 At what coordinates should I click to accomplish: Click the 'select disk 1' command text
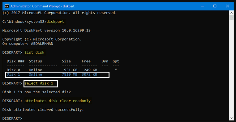[x=39, y=83]
